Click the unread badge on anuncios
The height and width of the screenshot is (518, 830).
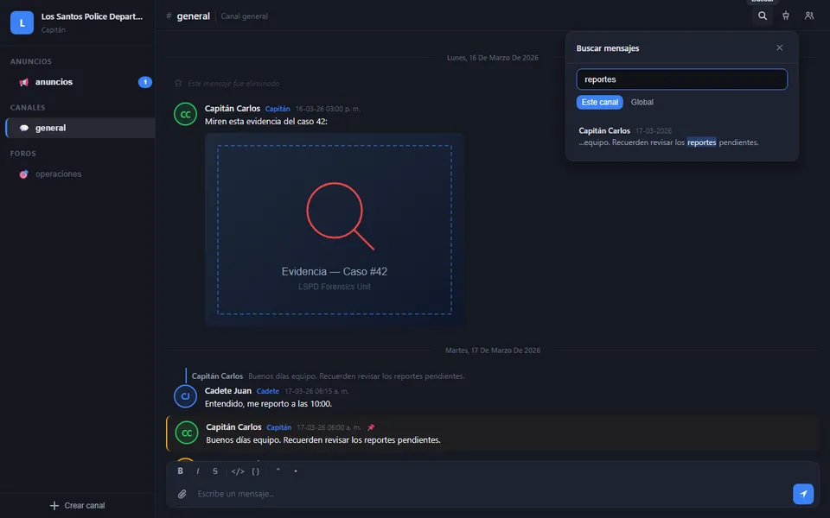145,82
